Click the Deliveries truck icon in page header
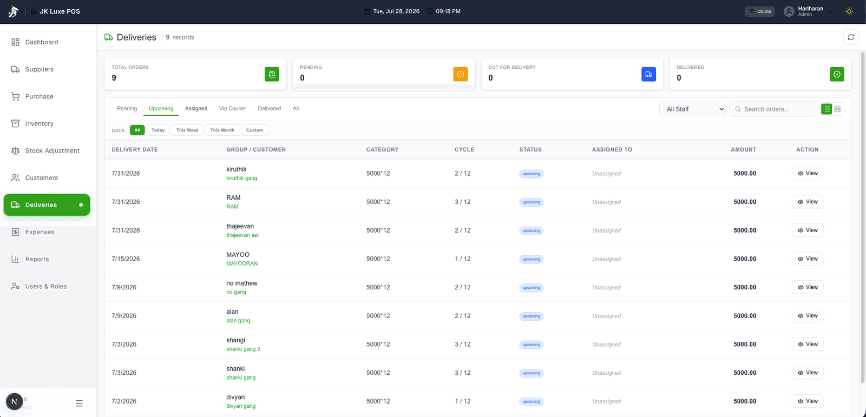The height and width of the screenshot is (417, 866). (x=109, y=37)
